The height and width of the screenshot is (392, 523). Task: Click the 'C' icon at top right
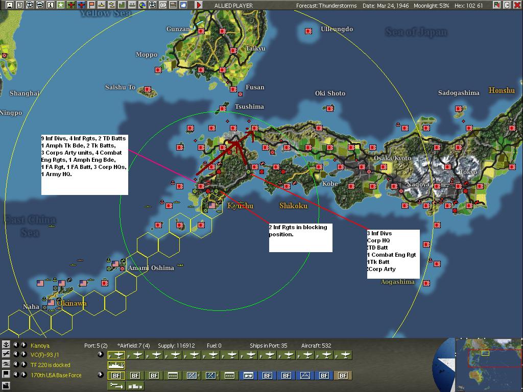pos(507,5)
